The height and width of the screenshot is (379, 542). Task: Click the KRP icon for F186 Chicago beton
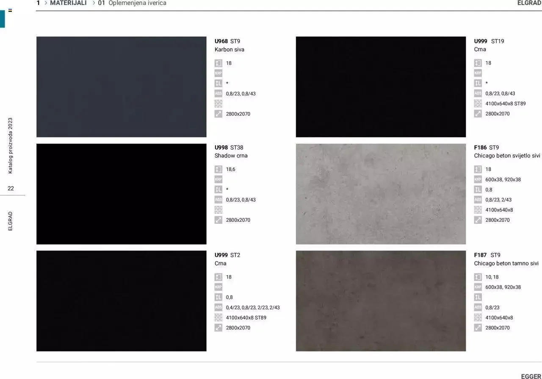coord(478,179)
